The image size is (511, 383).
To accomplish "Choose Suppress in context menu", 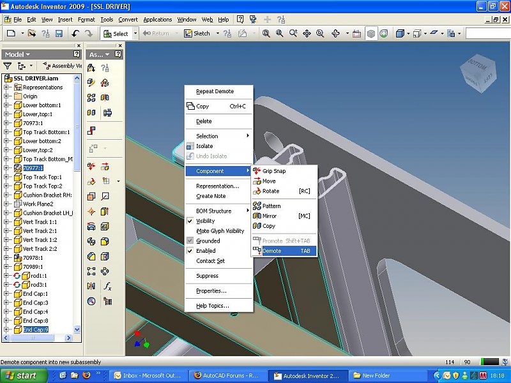I will (x=219, y=276).
